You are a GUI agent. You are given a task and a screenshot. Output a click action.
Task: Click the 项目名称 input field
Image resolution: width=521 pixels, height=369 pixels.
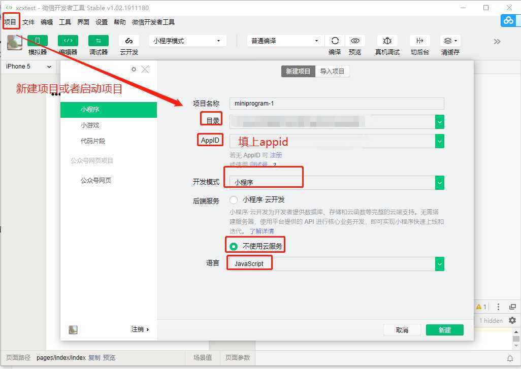[337, 104]
